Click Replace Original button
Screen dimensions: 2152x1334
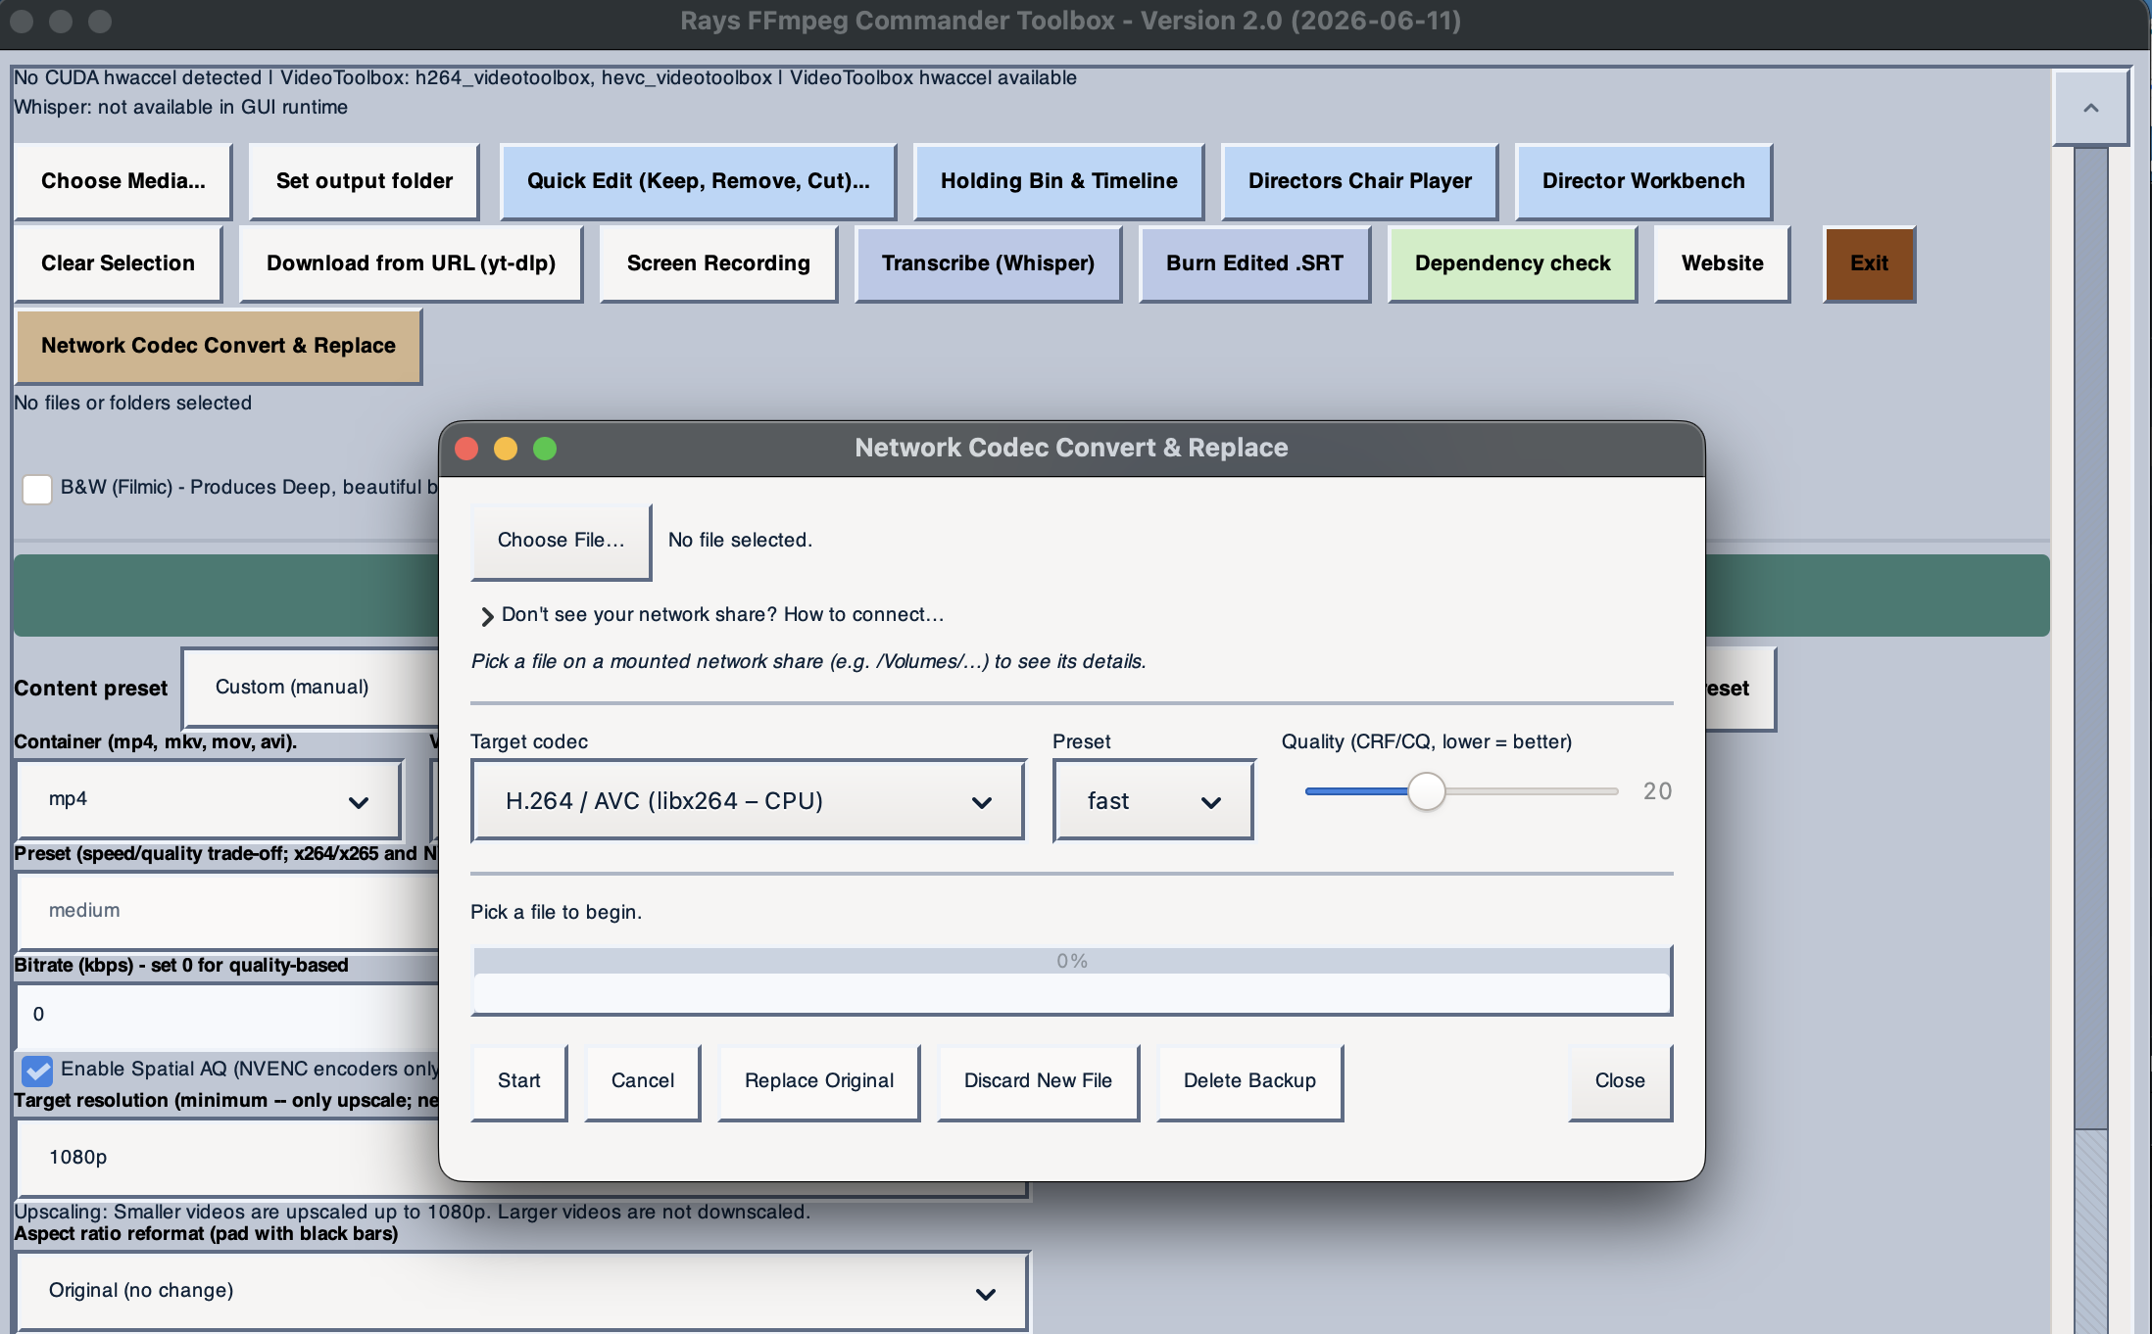(x=819, y=1081)
